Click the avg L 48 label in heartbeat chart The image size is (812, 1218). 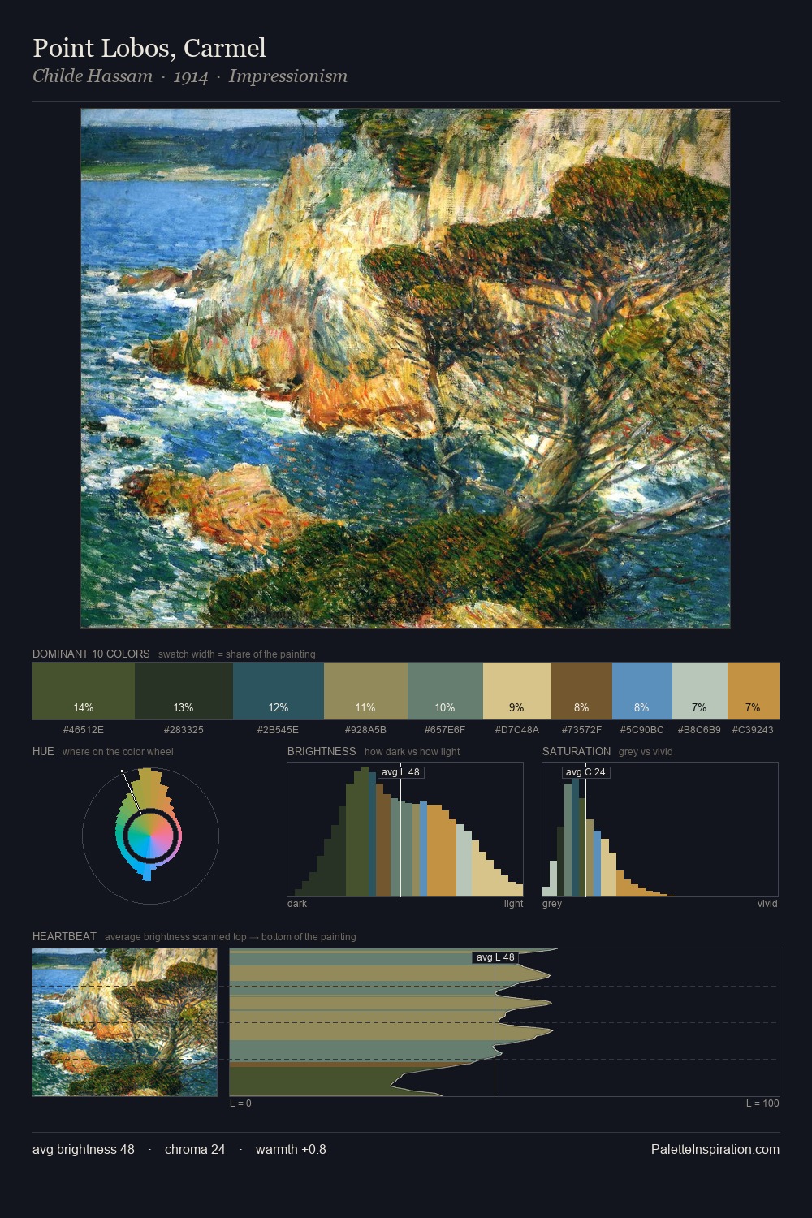point(495,957)
